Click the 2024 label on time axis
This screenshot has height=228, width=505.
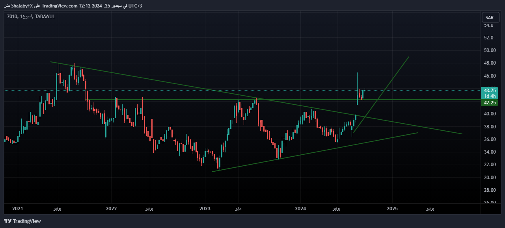[x=300, y=208]
